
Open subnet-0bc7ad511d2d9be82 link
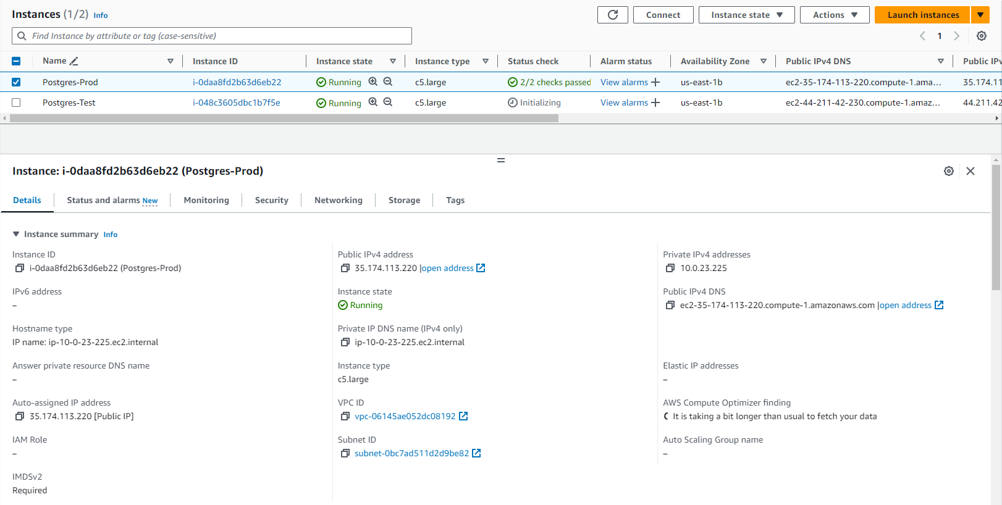[x=411, y=453]
